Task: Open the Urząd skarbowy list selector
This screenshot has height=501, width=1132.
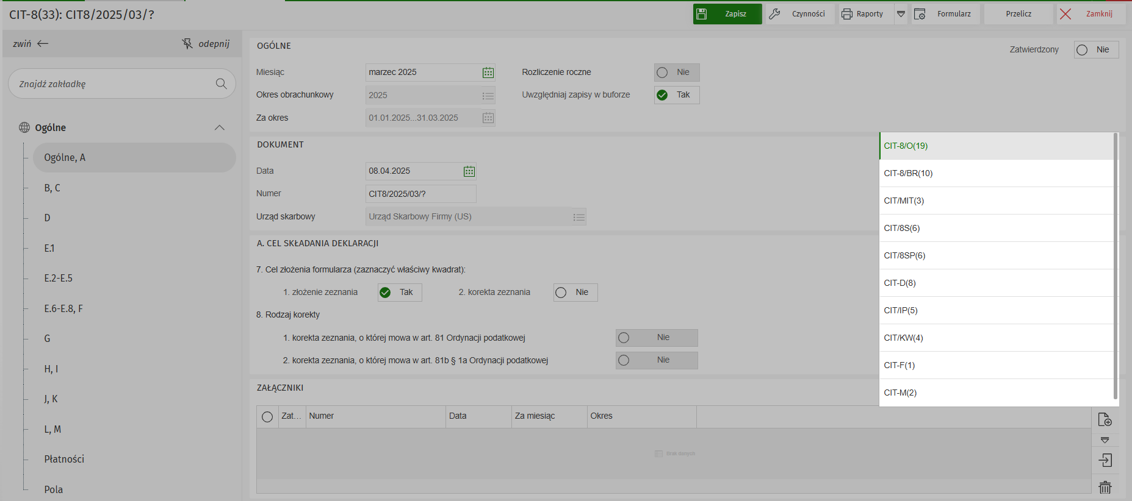Action: 579,217
